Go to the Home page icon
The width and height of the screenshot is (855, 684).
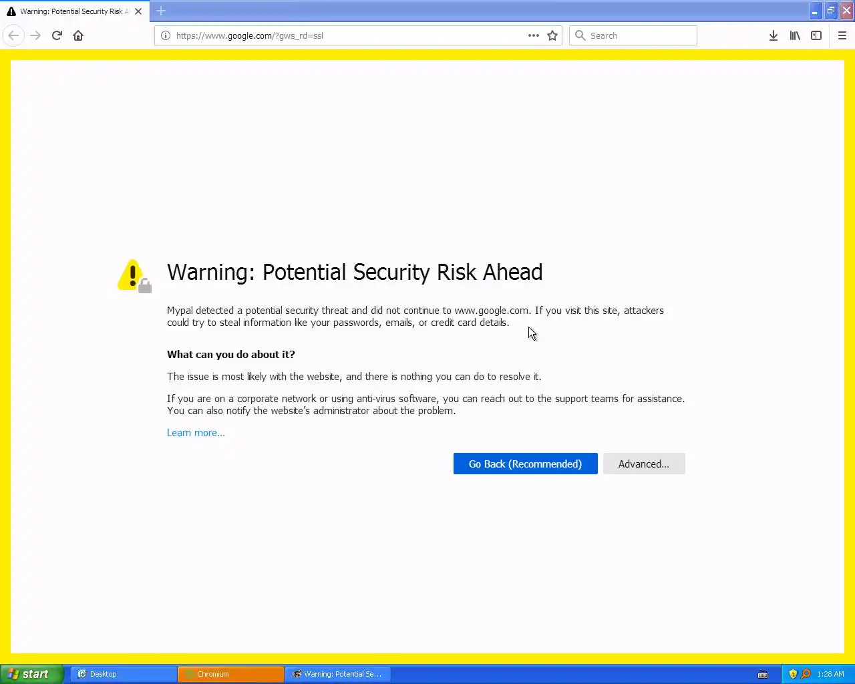pos(78,35)
